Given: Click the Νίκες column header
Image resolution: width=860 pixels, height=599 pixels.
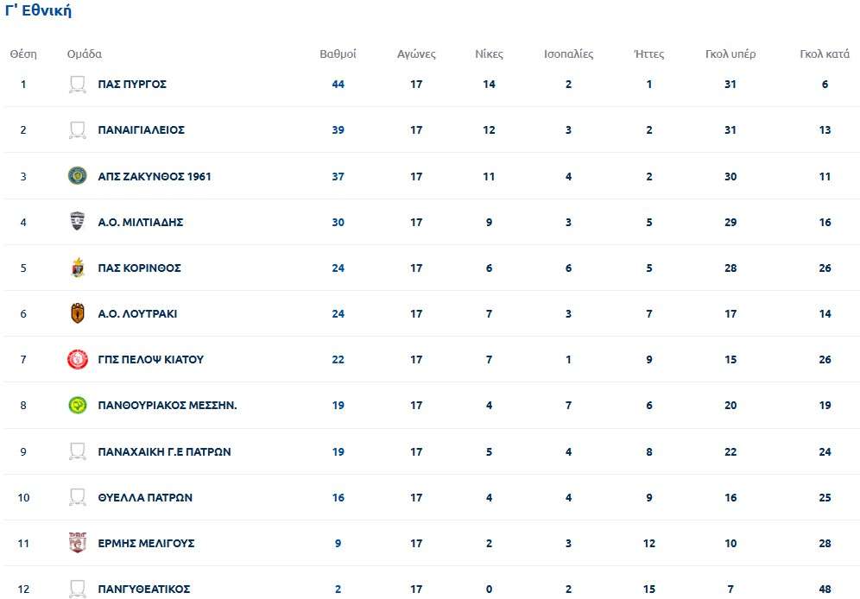Looking at the screenshot, I should [x=489, y=54].
